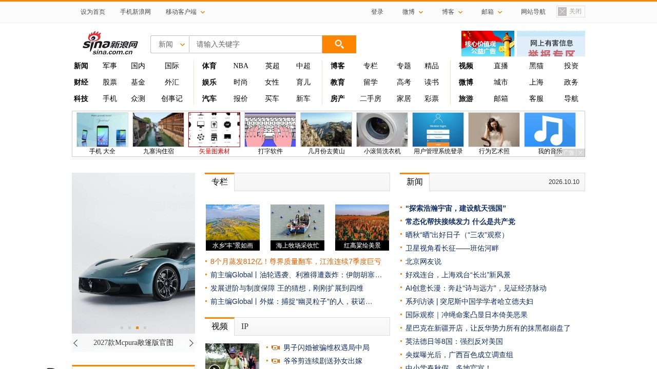657x369 pixels.
Task: Open the orange 8个月蒸发812亿 headline
Action: click(x=296, y=261)
